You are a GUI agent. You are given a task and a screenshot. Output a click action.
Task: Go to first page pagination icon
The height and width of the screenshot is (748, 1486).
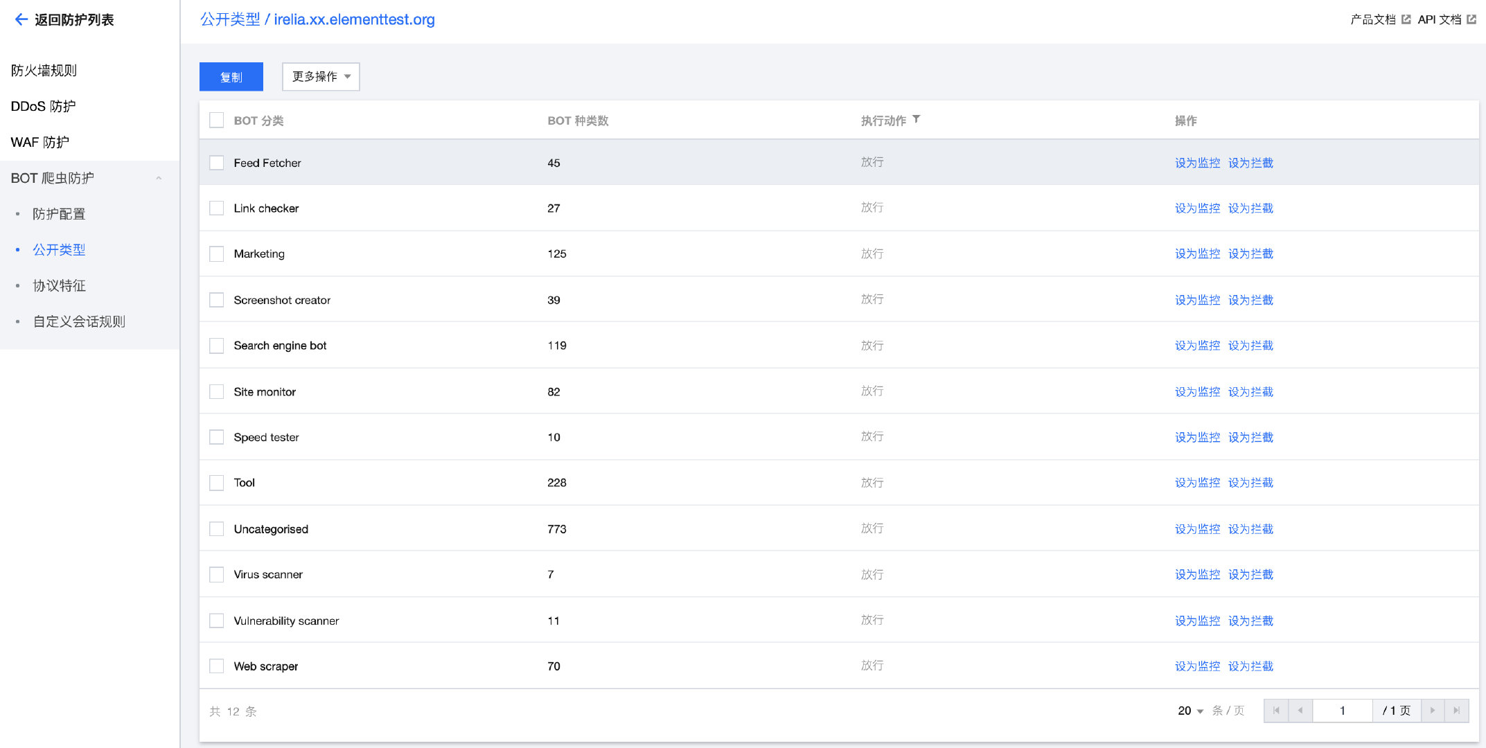1276,711
